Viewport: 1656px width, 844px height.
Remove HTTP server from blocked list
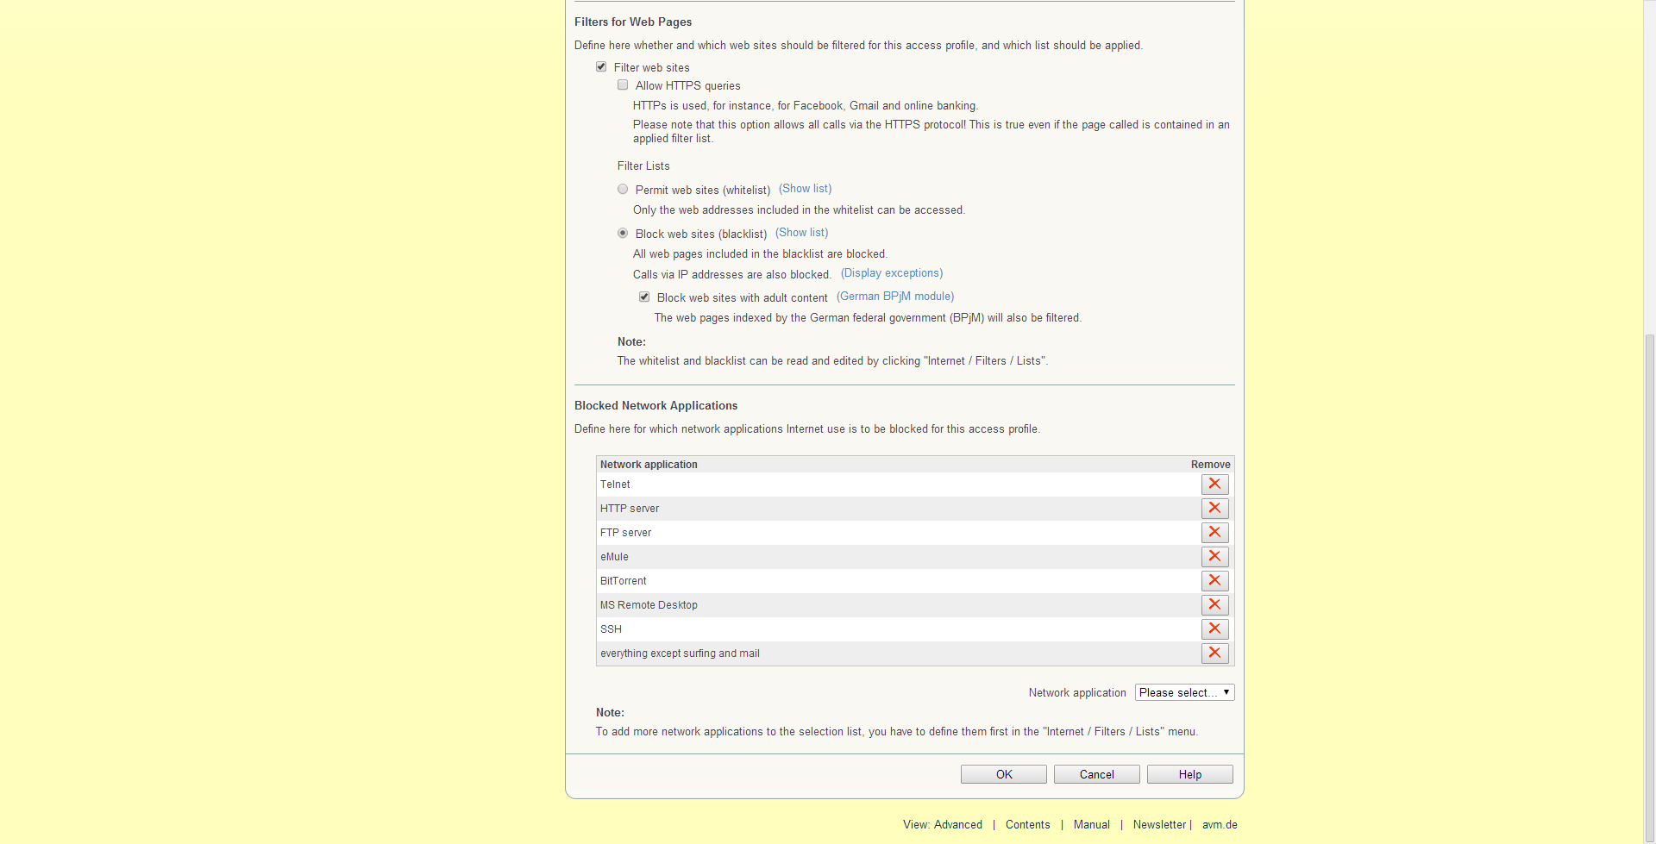pos(1214,509)
